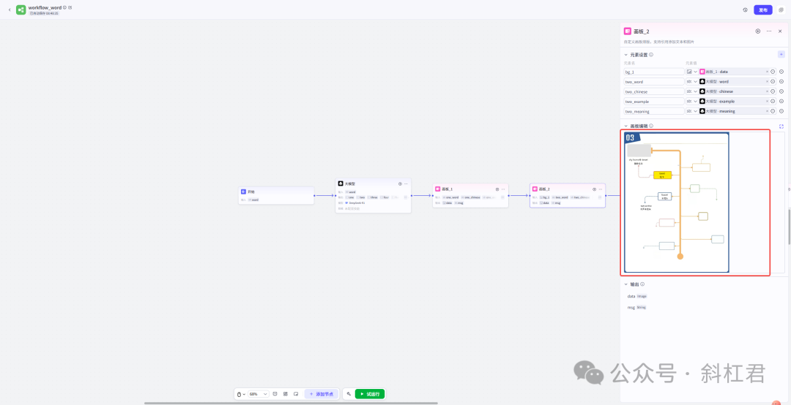Edit the two_word element name field
The width and height of the screenshot is (791, 405).
(654, 82)
